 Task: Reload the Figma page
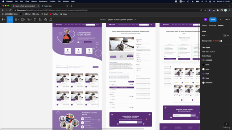pyautogui.click(x=11, y=10)
